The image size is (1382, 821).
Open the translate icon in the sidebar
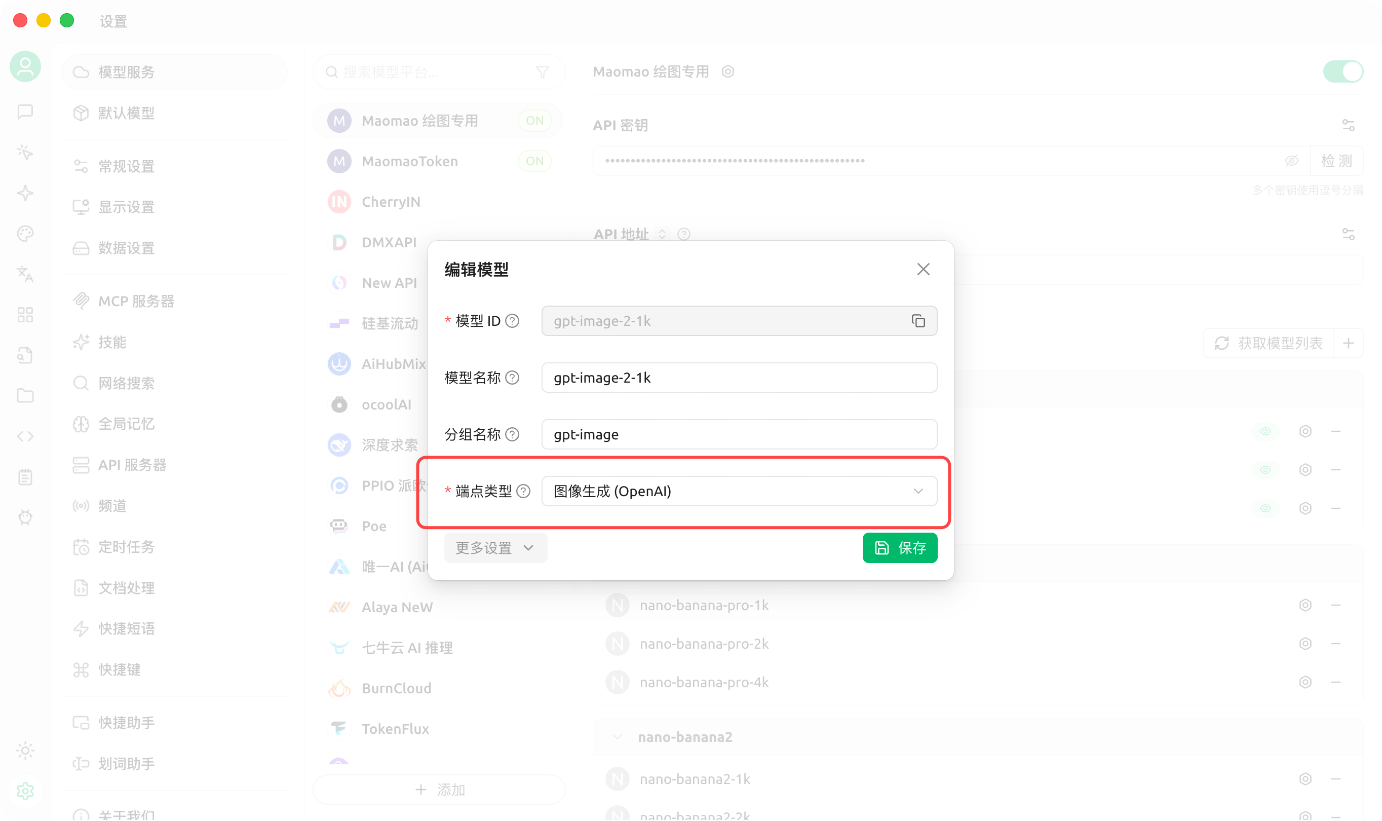25,274
